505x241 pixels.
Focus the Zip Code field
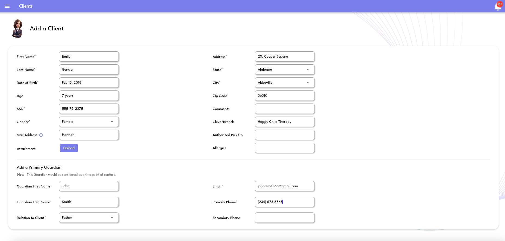click(284, 96)
